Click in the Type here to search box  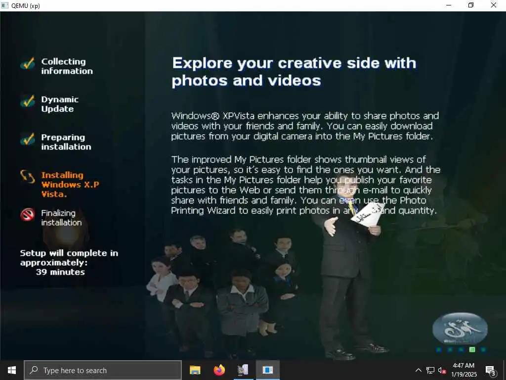click(x=103, y=370)
